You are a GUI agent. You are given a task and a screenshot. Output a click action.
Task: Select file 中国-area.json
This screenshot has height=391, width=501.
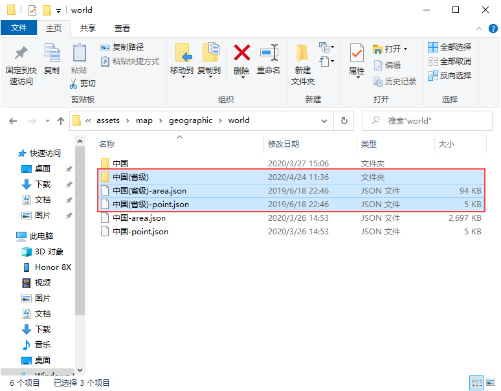click(x=291, y=218)
